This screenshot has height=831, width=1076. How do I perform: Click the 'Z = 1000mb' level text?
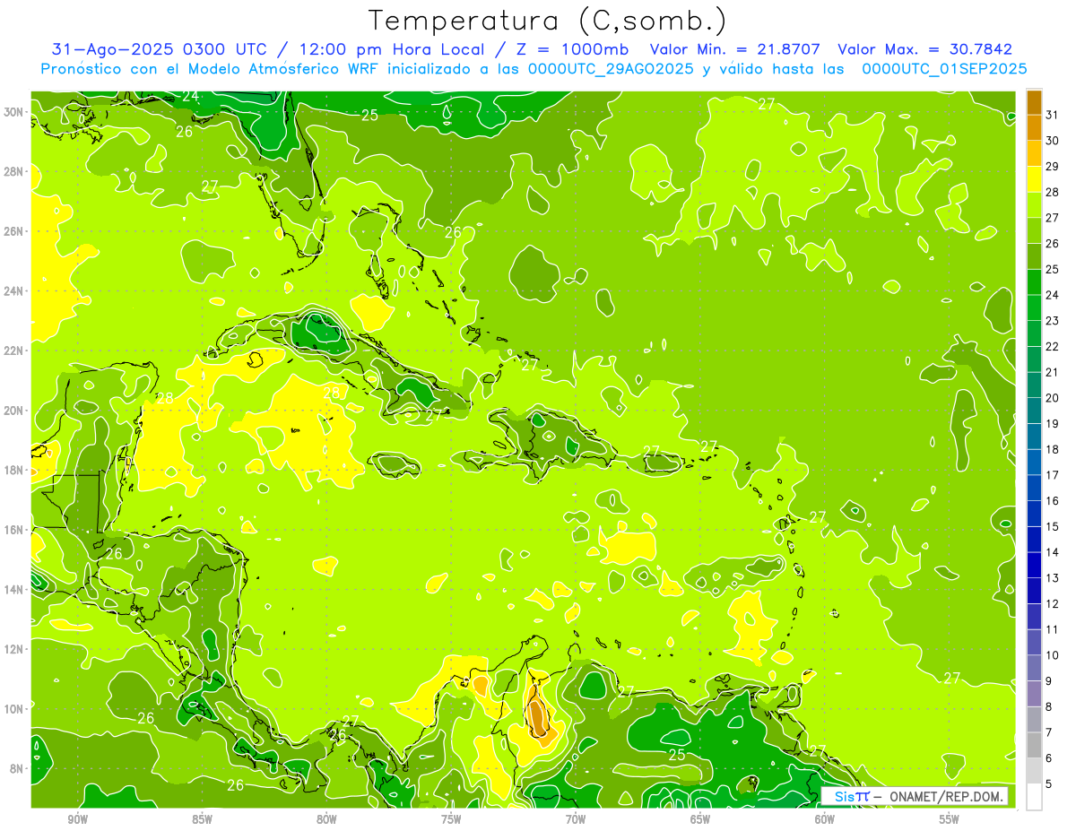pos(572,49)
